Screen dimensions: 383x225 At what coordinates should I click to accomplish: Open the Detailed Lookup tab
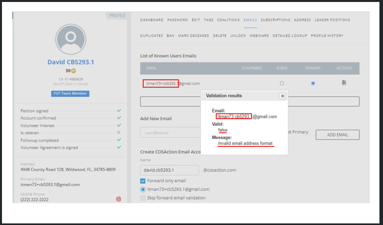tap(290, 36)
